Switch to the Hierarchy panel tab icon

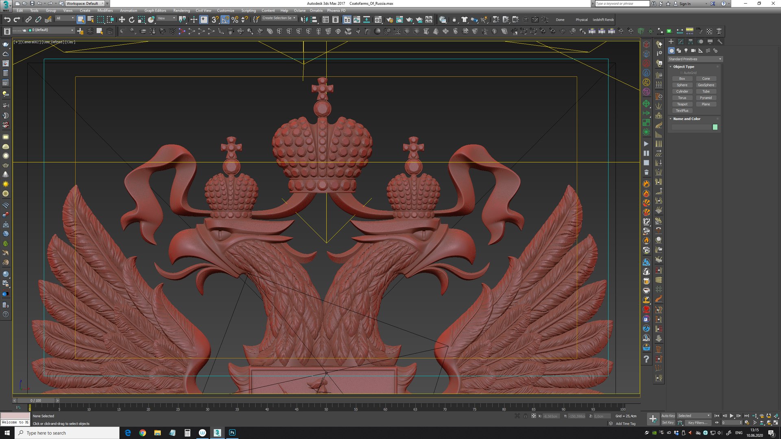[x=691, y=41]
